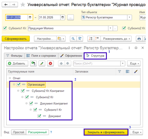Click the printer icon
Screen dimensions: 148x139
(139, 39)
